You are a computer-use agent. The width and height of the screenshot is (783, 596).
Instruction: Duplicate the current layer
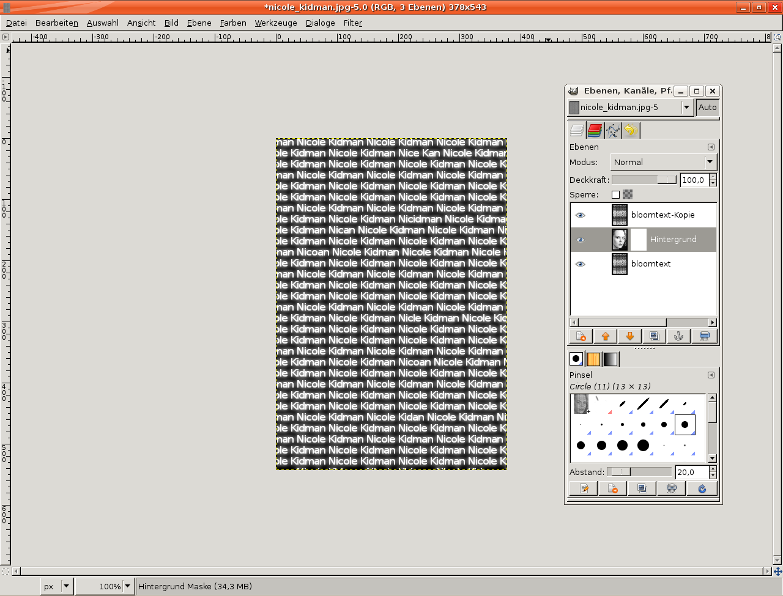tap(654, 336)
